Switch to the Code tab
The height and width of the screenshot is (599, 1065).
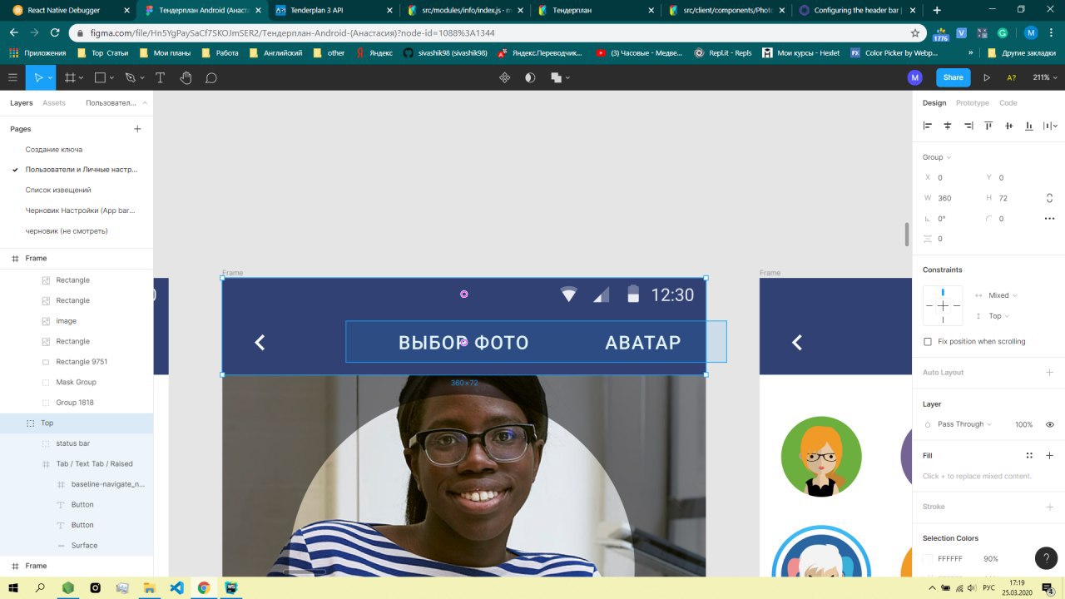point(1008,103)
